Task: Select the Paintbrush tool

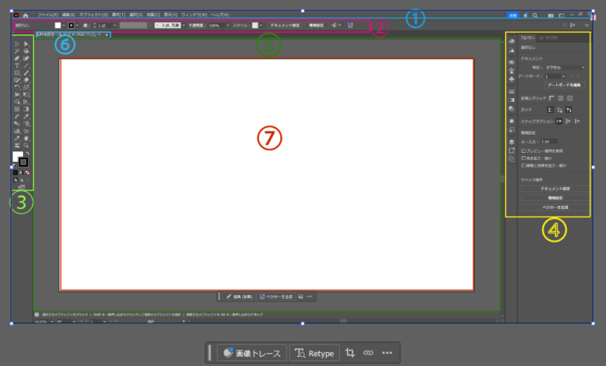Action: tap(26, 73)
